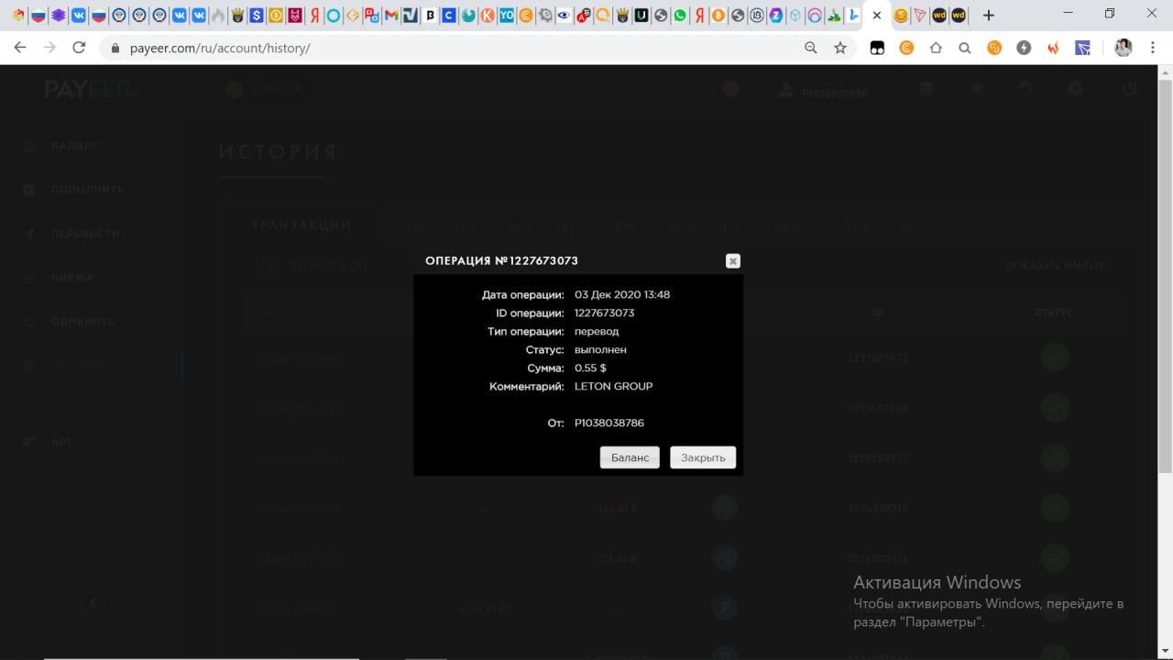The height and width of the screenshot is (660, 1173).
Task: Switch to the WhatsApp tab
Action: [679, 16]
